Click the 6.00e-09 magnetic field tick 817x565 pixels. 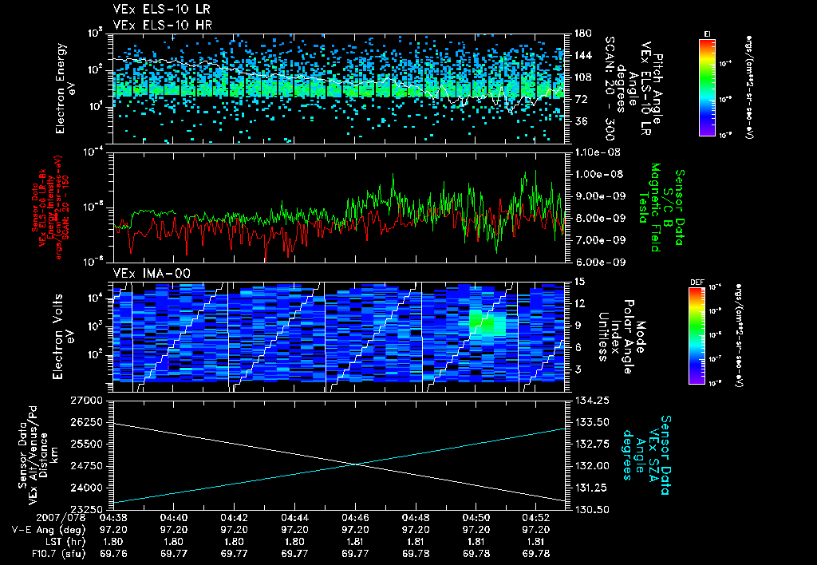point(600,262)
